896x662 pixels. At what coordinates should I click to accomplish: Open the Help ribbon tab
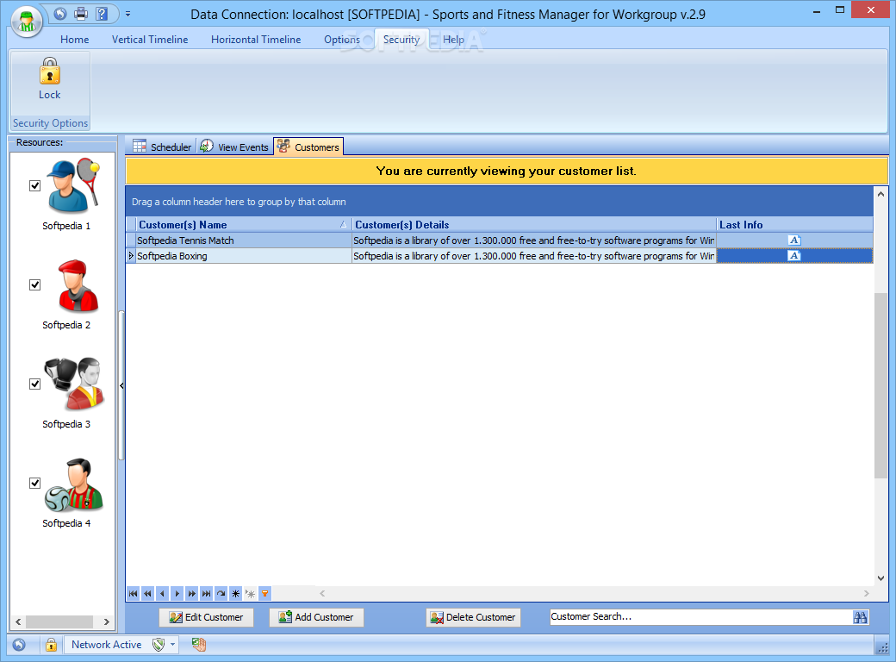pos(453,40)
